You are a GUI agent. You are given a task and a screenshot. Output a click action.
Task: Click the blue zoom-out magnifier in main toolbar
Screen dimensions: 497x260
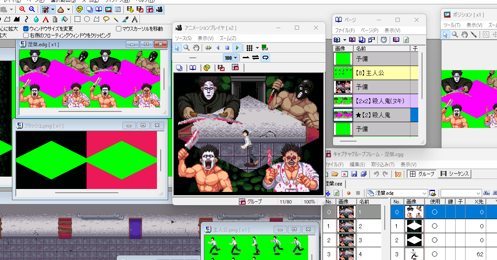(31, 9)
